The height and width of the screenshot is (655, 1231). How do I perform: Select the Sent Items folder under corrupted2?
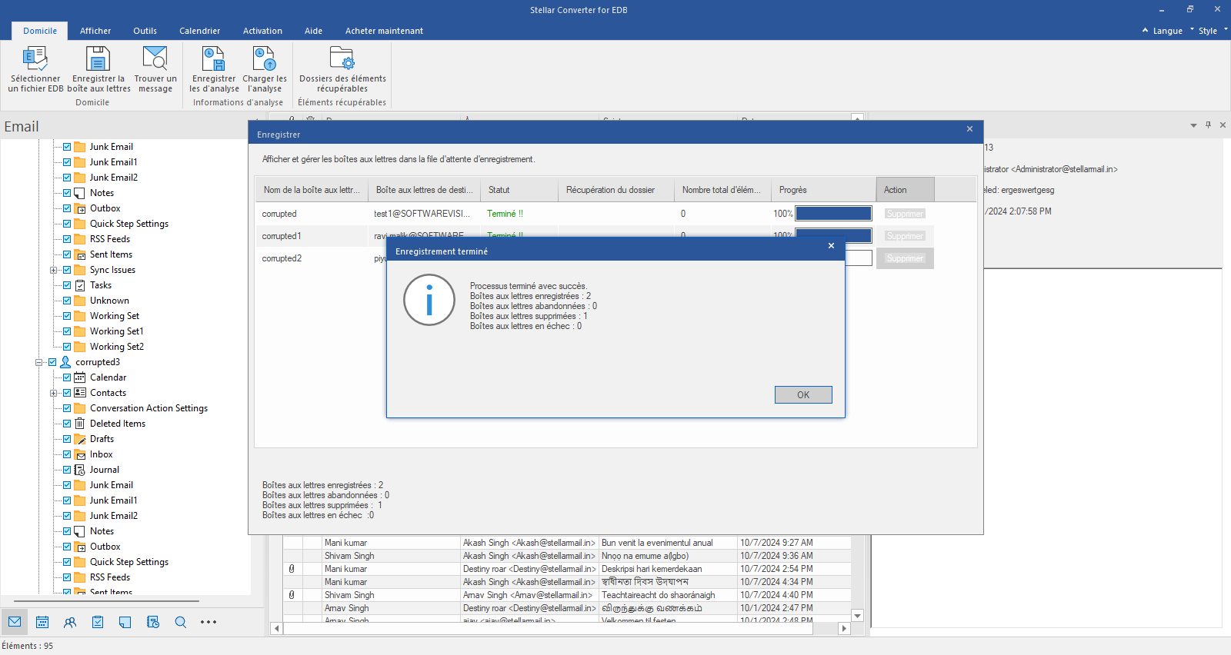point(111,254)
